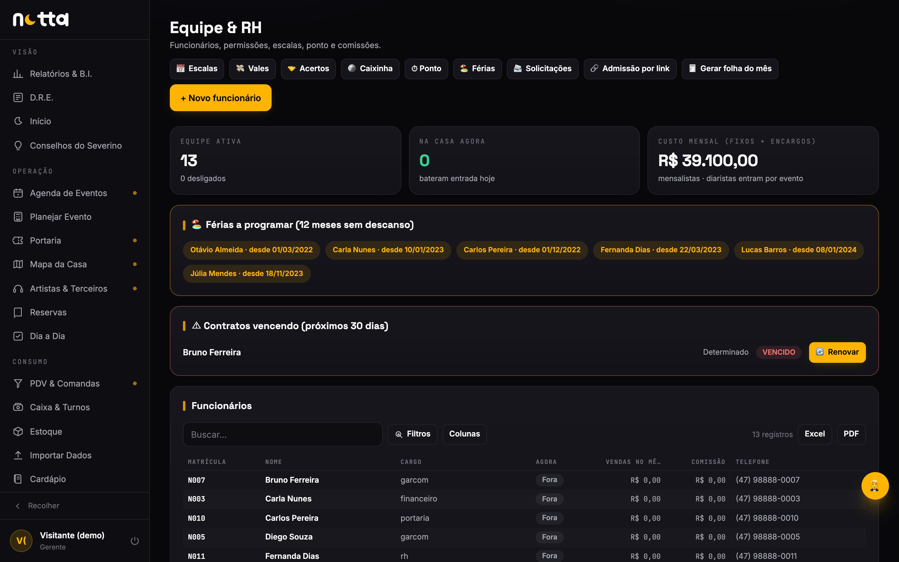
Task: Open the Colunas column chooser
Action: [464, 434]
